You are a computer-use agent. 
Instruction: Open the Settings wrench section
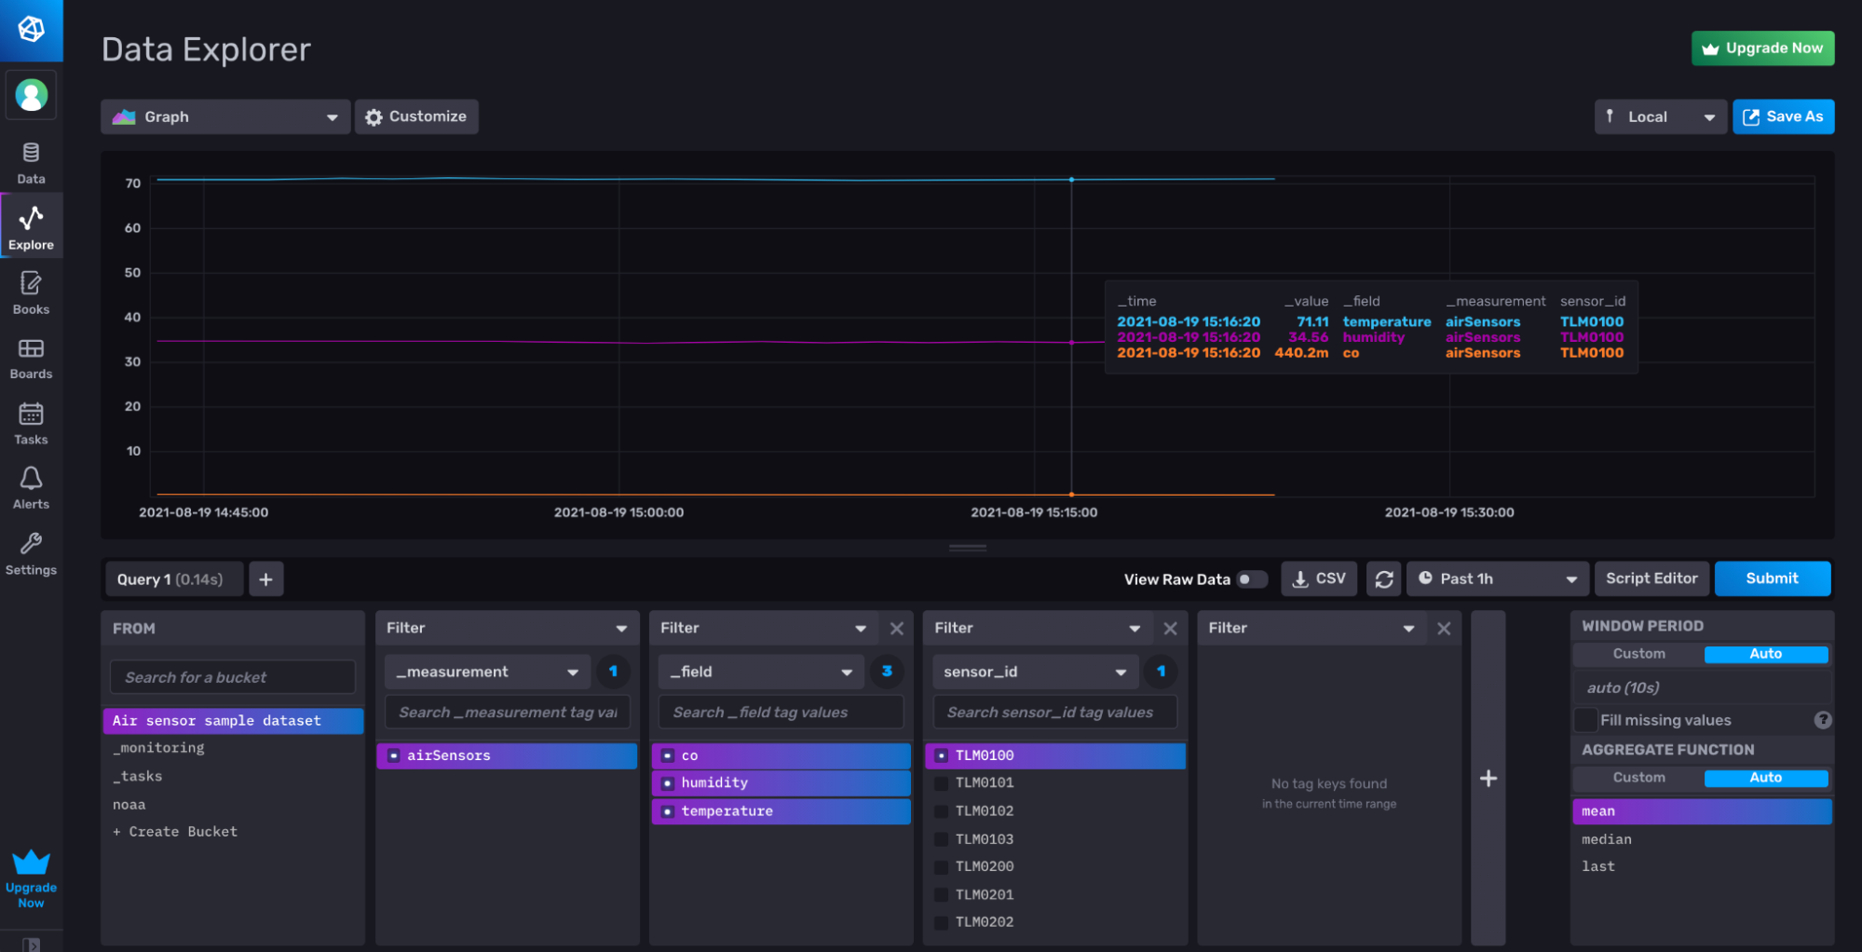coord(31,553)
